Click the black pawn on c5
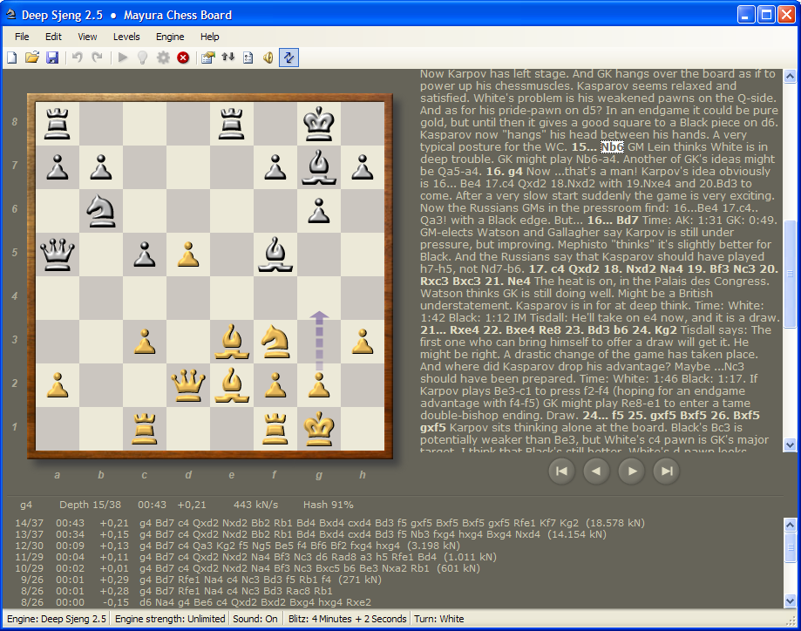 coord(145,254)
